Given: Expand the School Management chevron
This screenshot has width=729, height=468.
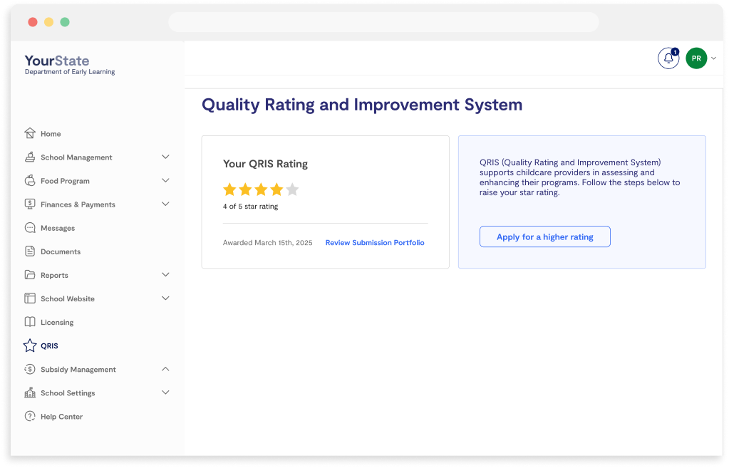Looking at the screenshot, I should click(x=165, y=157).
